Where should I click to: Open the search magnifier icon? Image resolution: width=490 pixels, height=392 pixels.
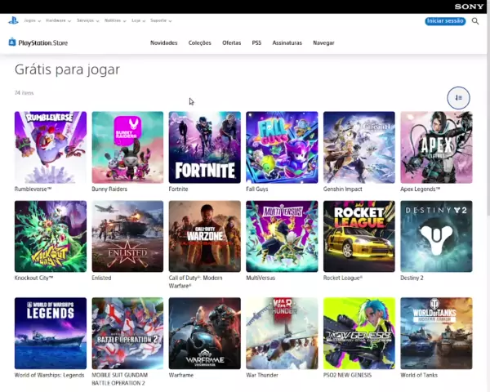(475, 21)
